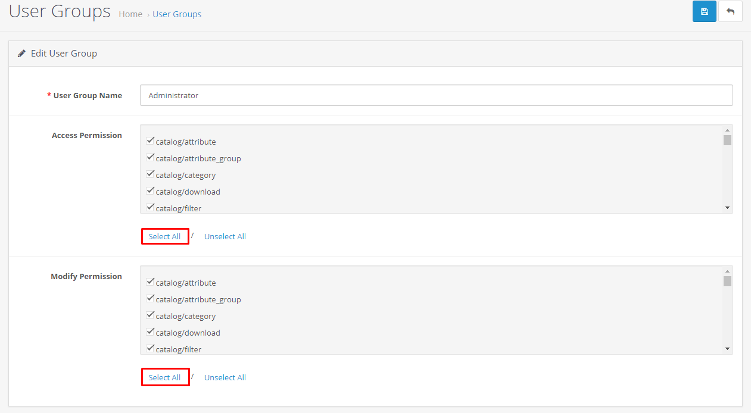Click the Access Permission label
Viewport: 751px width, 413px height.
(87, 135)
